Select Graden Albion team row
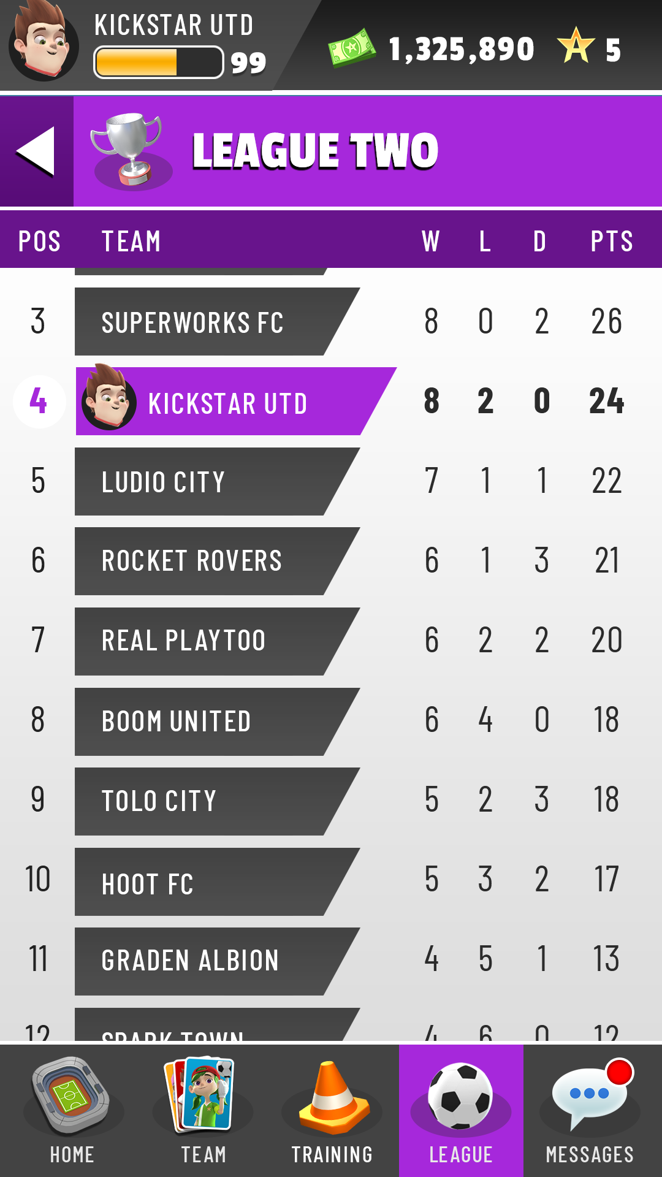Viewport: 662px width, 1177px height. (x=331, y=961)
